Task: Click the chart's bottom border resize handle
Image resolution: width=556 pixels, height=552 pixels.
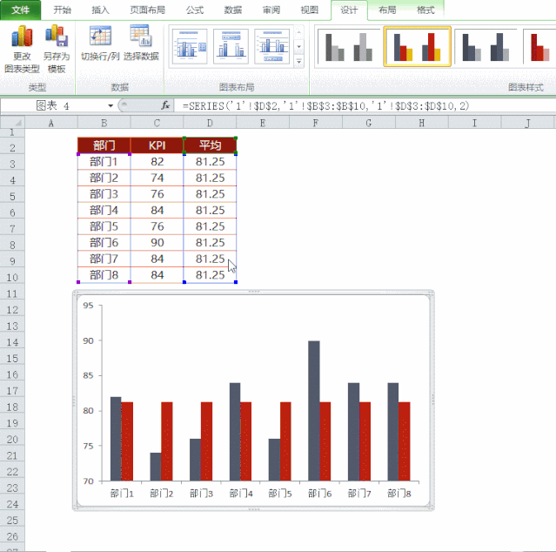Action: coord(254,509)
